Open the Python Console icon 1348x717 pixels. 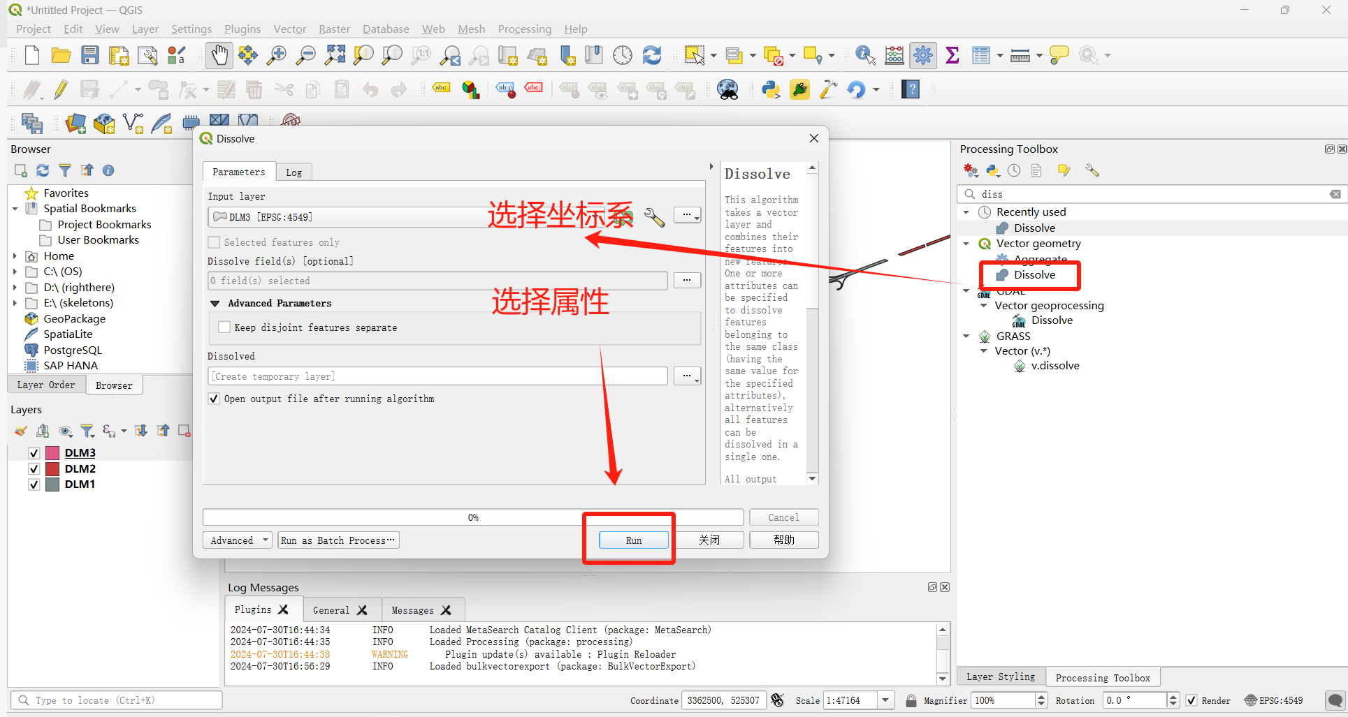(x=771, y=89)
